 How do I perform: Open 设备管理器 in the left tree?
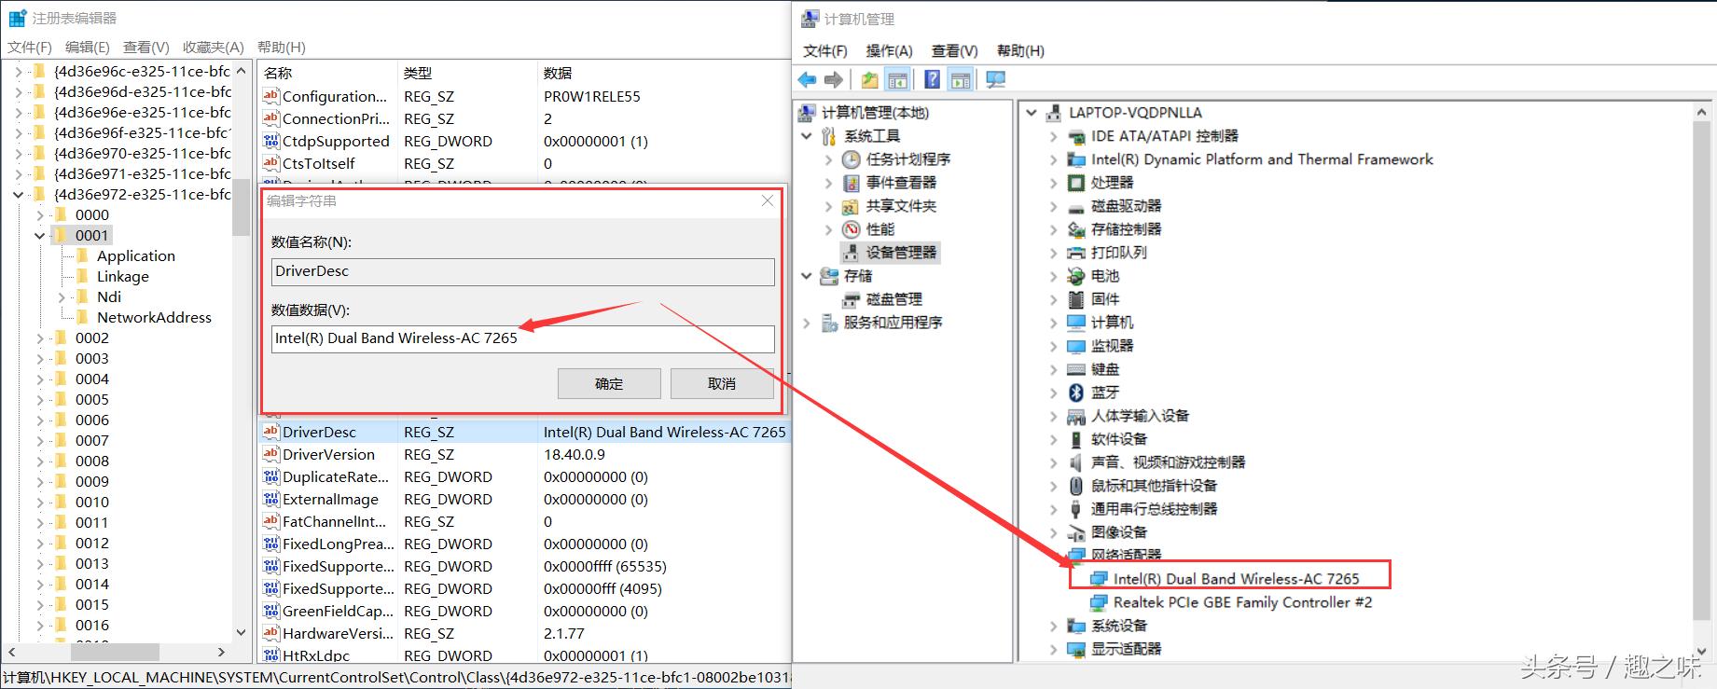pyautogui.click(x=901, y=253)
